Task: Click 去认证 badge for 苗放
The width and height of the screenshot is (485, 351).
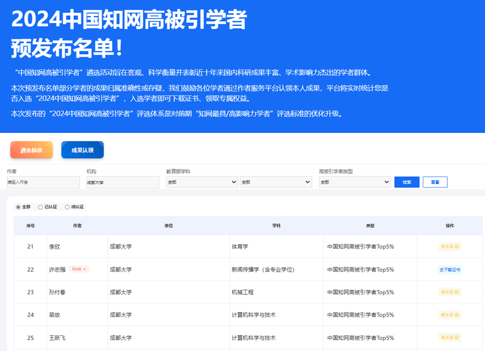Action: [x=449, y=315]
